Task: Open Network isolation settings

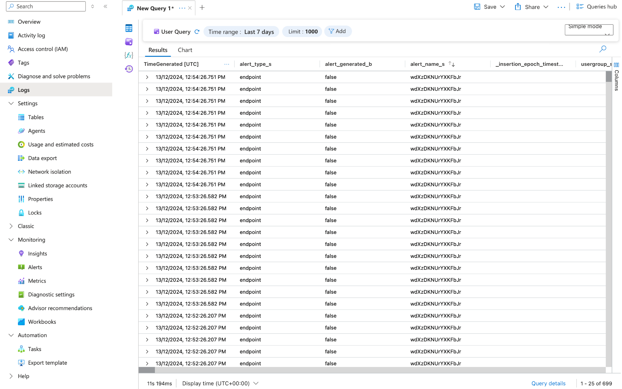Action: pos(50,172)
